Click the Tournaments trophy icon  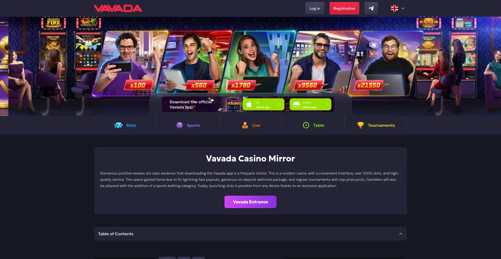click(x=361, y=125)
